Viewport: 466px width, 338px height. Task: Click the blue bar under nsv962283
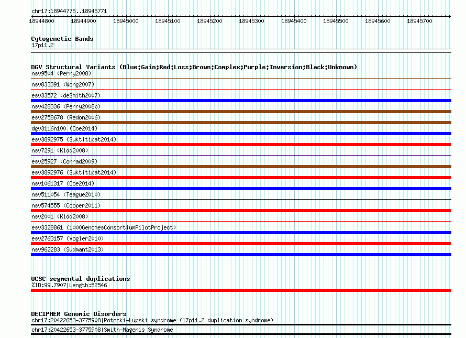click(x=241, y=255)
